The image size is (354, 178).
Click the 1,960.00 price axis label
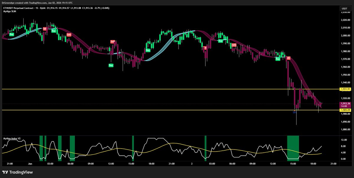tap(345, 67)
